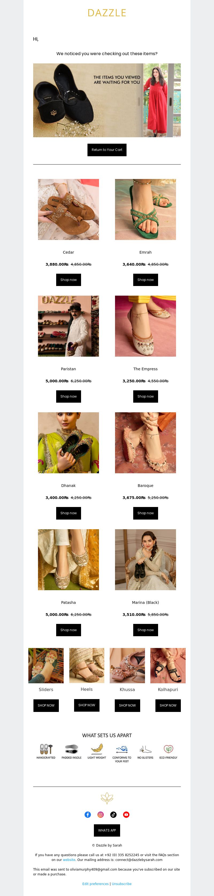The width and height of the screenshot is (214, 896).
Task: Click the Light Weight feather icon
Action: tap(97, 749)
